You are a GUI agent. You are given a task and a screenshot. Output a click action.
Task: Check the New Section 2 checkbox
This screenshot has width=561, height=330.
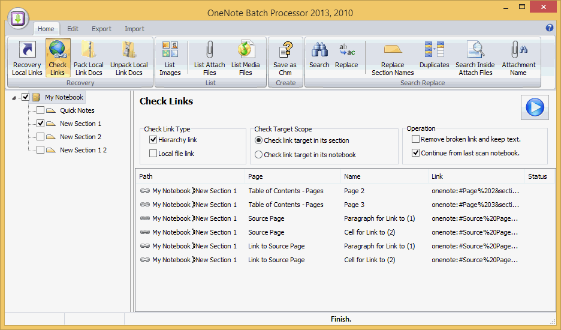[x=40, y=137]
